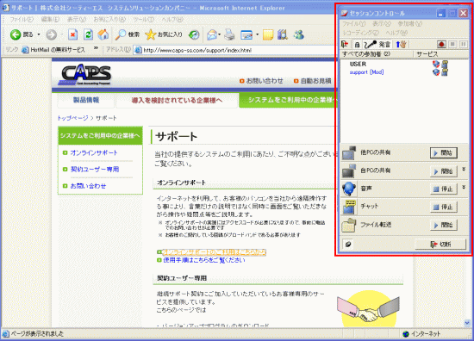This screenshot has height=341, width=474.
Task: Click the Print icon in IE toolbar
Action: point(230,35)
